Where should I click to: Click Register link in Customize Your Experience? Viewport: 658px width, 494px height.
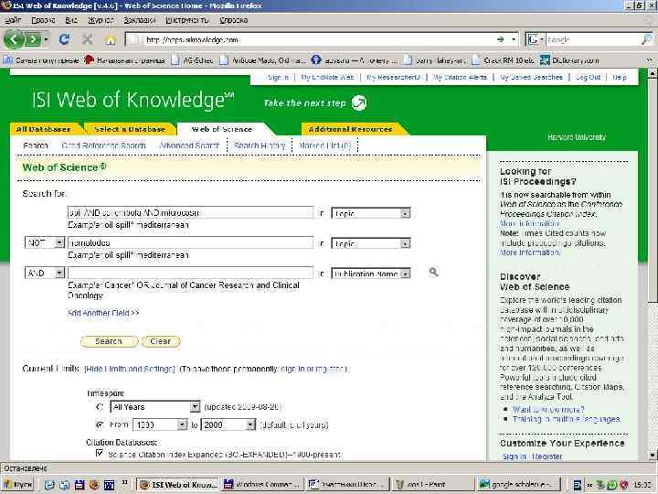(x=547, y=456)
